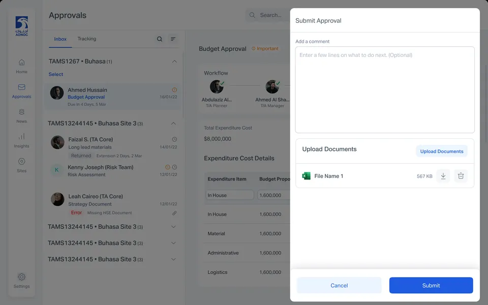
Task: Open Settings gear in sidebar
Action: pos(21,281)
